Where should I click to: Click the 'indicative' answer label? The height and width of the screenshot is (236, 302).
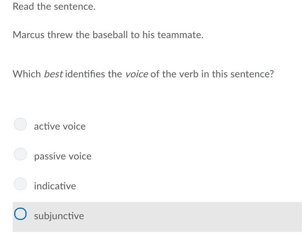(x=55, y=186)
